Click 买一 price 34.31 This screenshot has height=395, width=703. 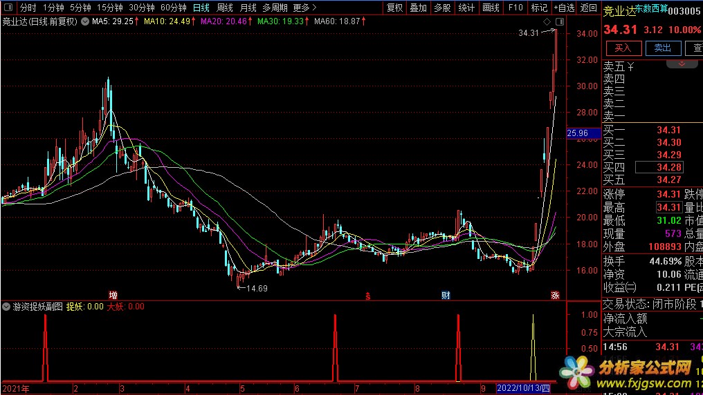tap(668, 131)
